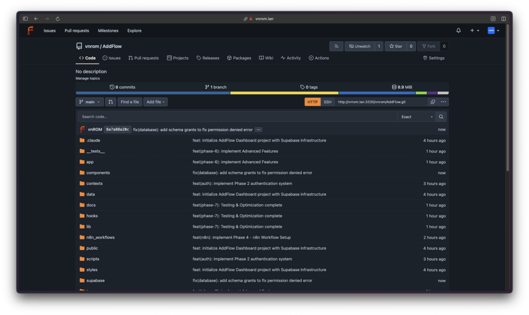Click the code search magnifier button
The width and height of the screenshot is (529, 315).
441,117
